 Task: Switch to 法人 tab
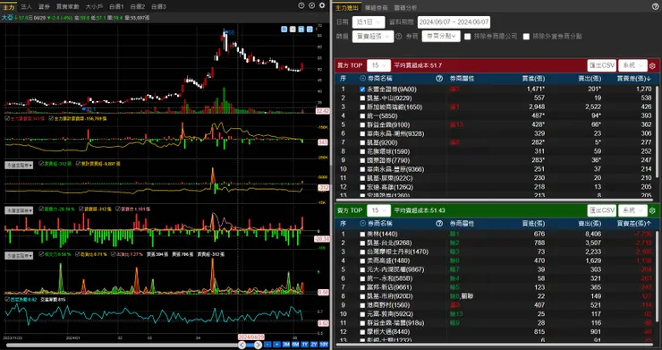[26, 6]
